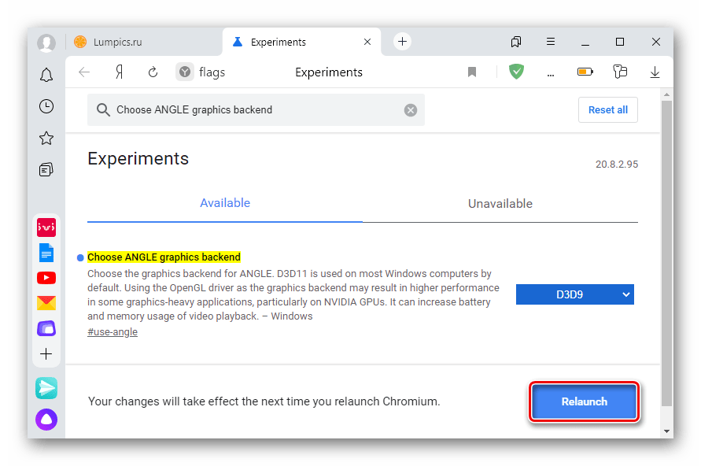Open browsing history clock icon
The width and height of the screenshot is (701, 466).
[x=46, y=106]
